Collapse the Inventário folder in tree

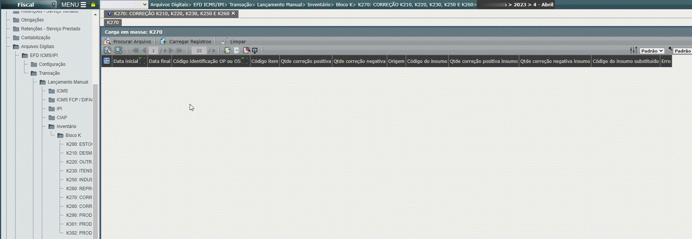tap(52, 127)
